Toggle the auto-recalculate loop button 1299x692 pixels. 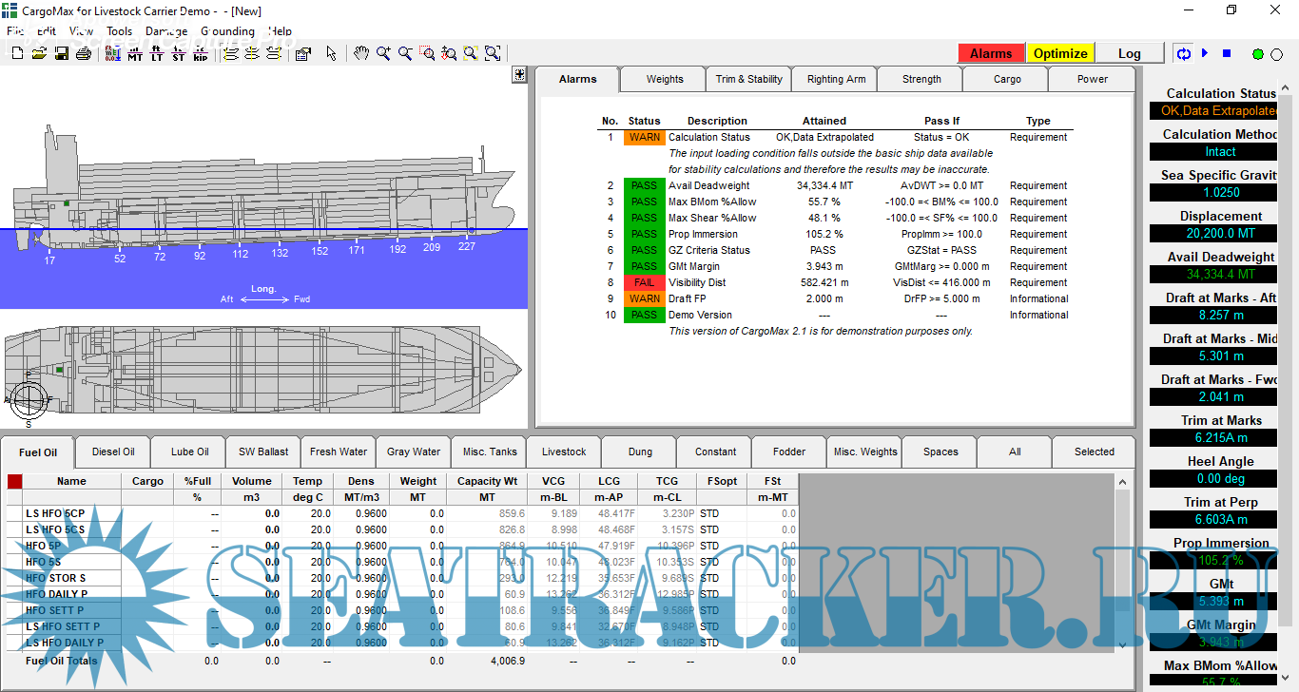pos(1184,54)
